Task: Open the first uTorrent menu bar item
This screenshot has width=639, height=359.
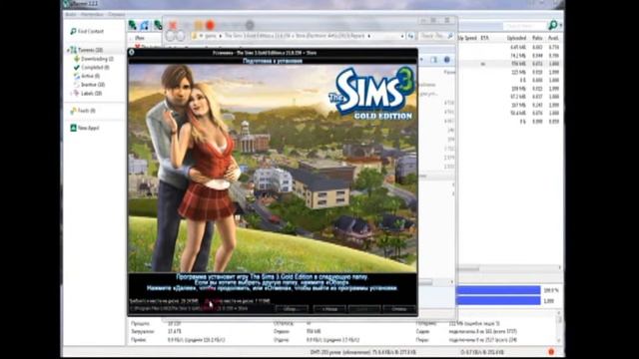Action: [71, 14]
